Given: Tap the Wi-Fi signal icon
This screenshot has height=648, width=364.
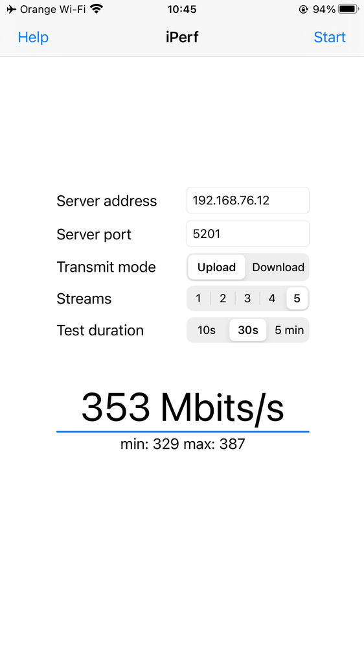Looking at the screenshot, I should [97, 8].
